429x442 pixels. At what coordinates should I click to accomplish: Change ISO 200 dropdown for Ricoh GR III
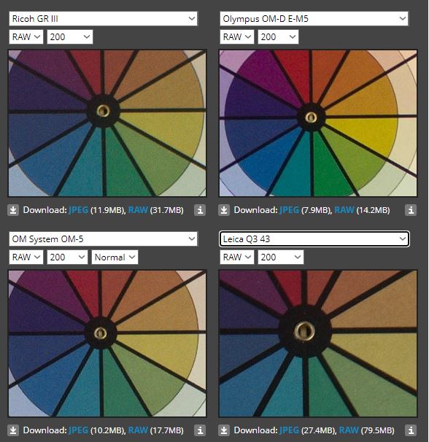coord(70,37)
